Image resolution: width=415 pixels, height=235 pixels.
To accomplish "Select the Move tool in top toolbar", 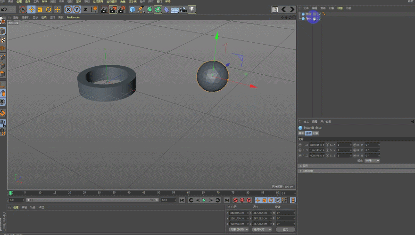I will [32, 9].
